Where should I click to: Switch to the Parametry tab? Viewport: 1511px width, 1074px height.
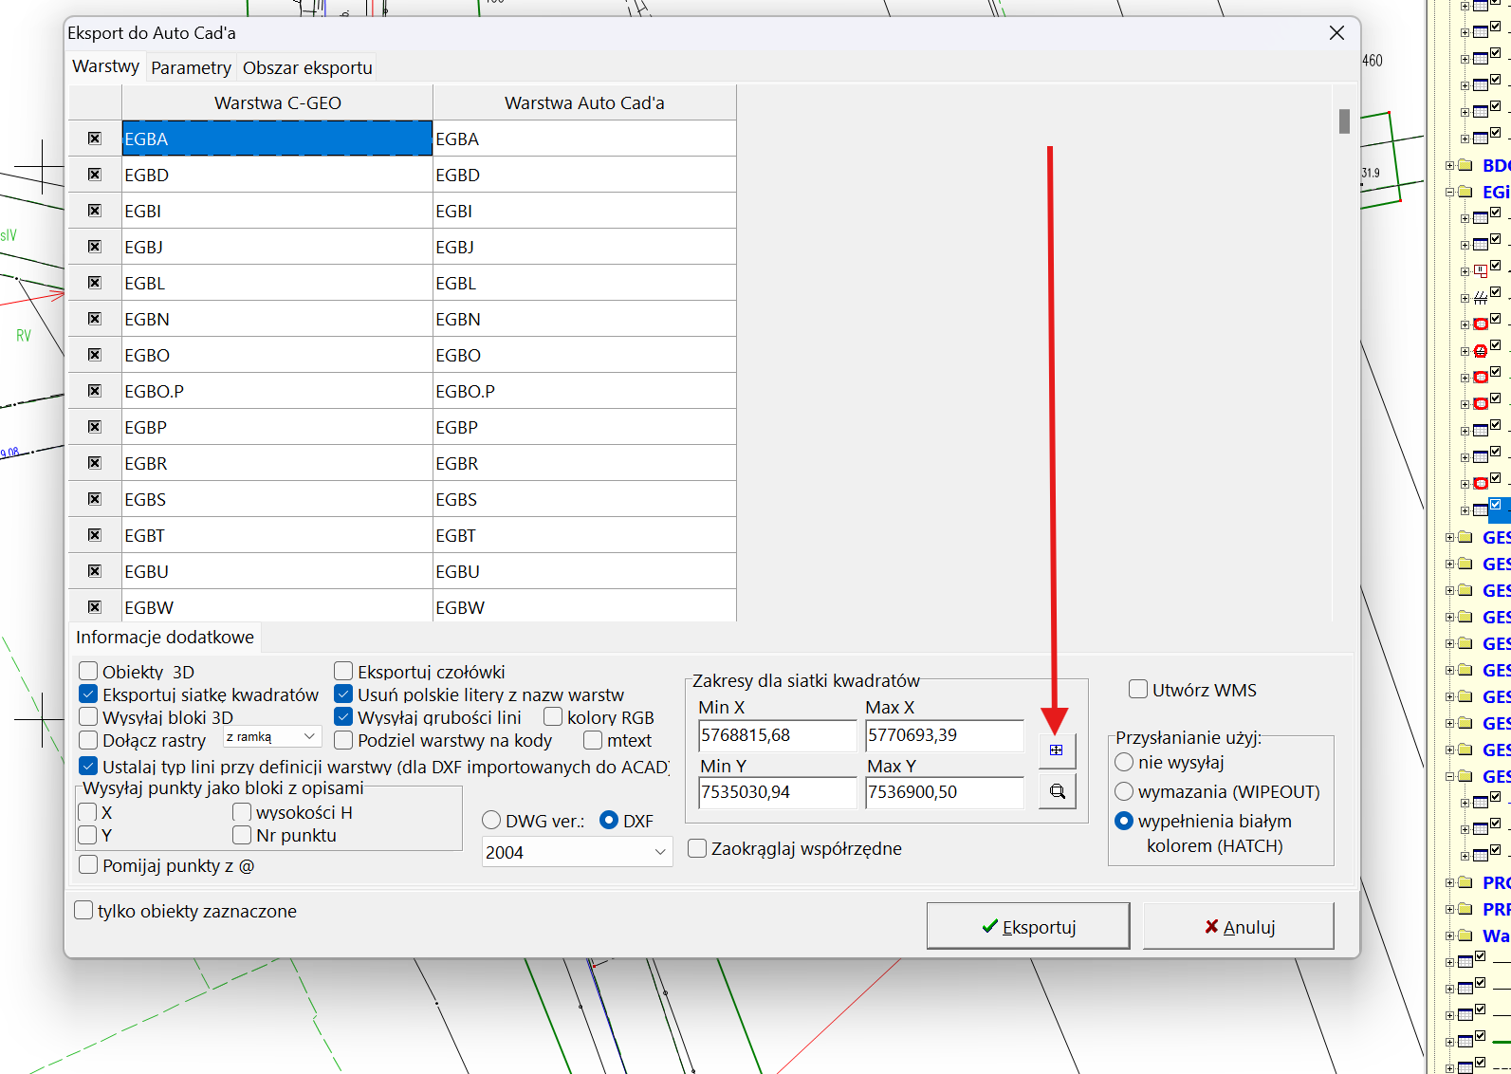pos(191,67)
